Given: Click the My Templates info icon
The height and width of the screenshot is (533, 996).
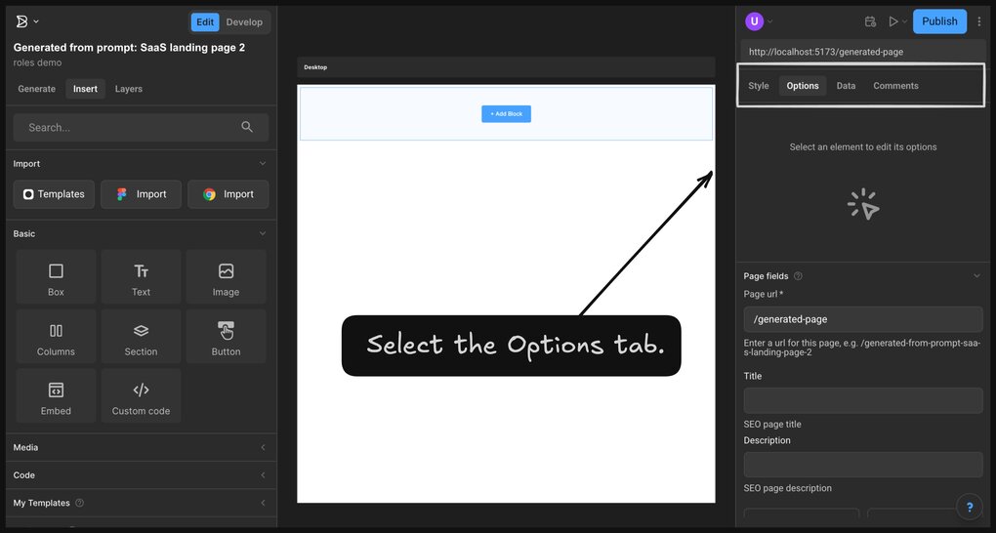Looking at the screenshot, I should point(79,503).
